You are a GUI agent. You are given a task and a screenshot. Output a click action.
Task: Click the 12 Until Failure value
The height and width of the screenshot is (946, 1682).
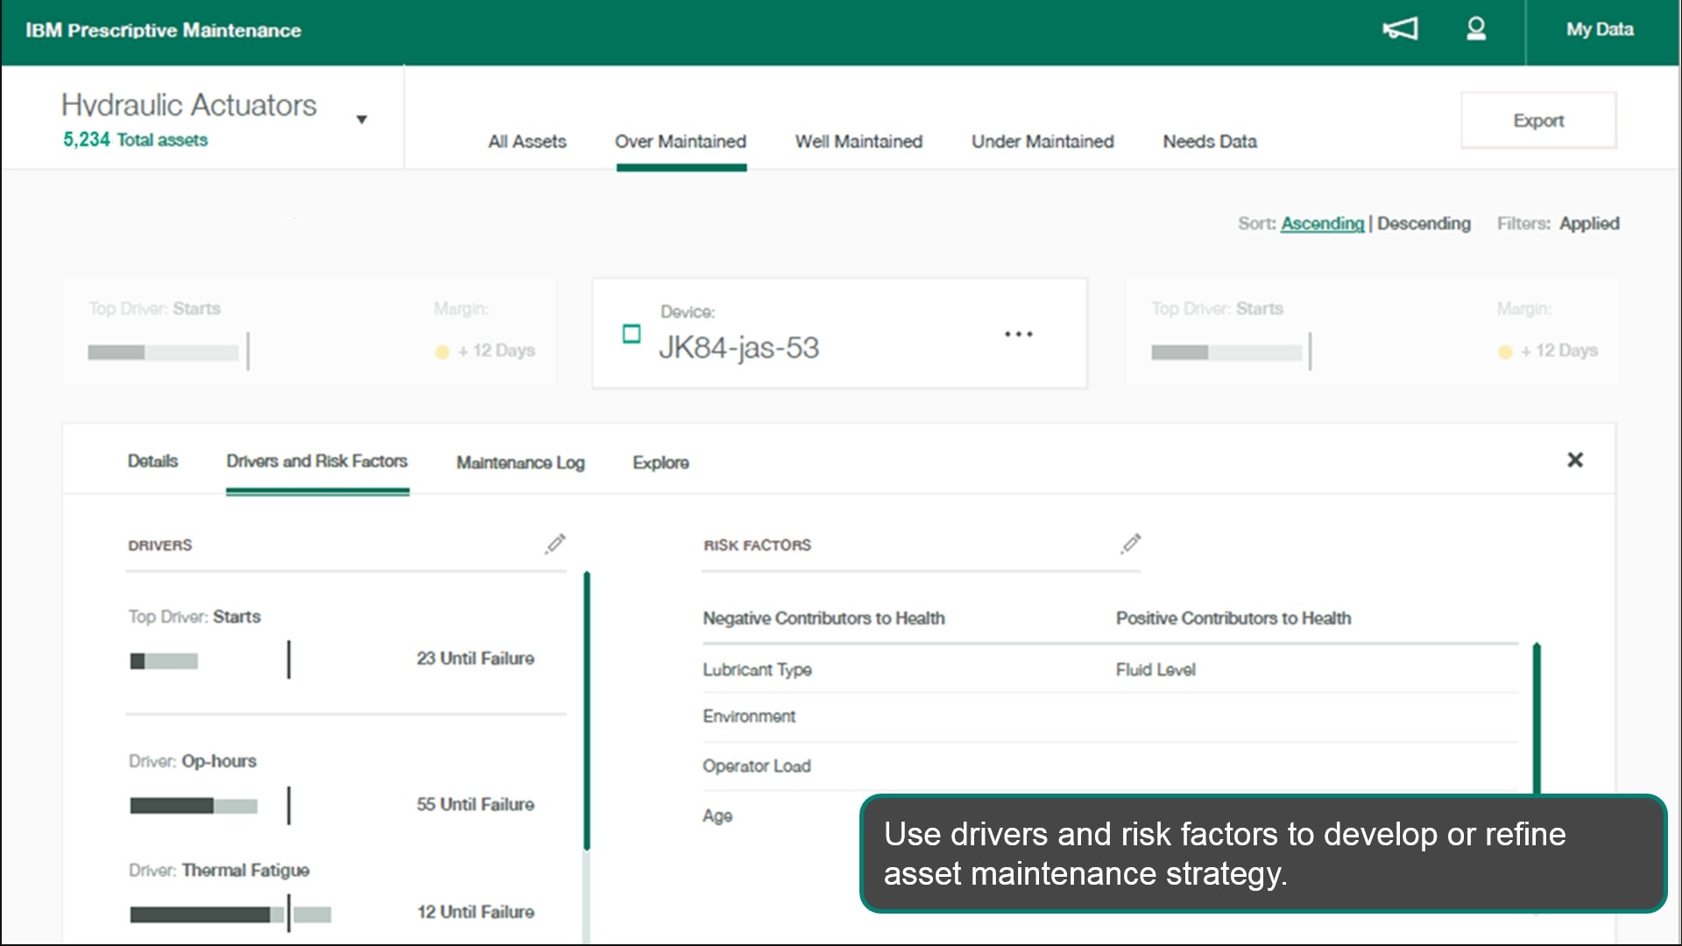pyautogui.click(x=475, y=912)
